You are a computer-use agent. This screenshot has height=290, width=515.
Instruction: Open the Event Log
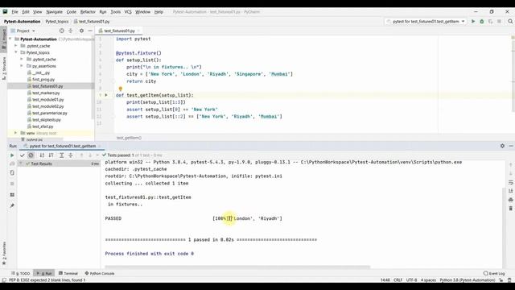click(x=494, y=273)
